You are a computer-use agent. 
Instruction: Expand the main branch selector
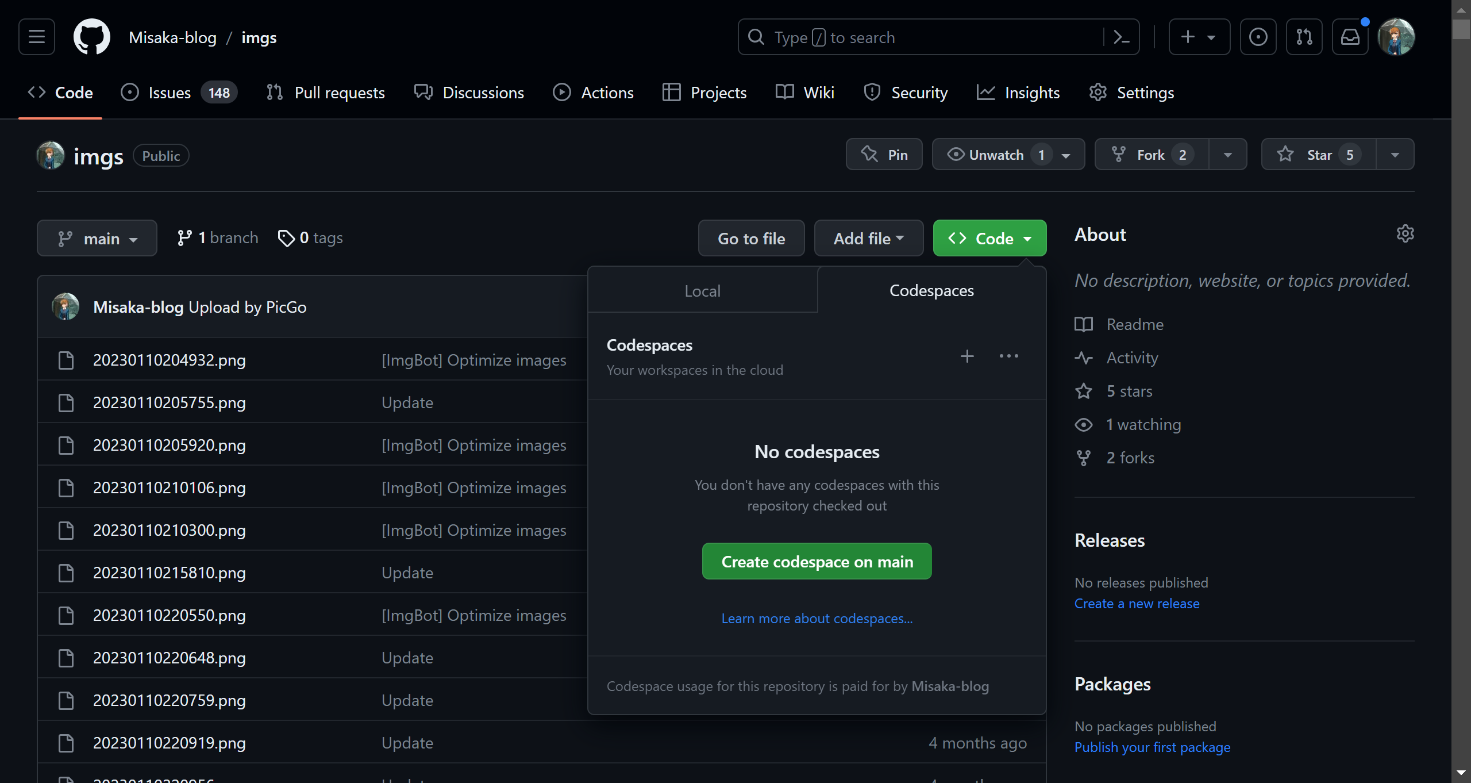click(97, 239)
